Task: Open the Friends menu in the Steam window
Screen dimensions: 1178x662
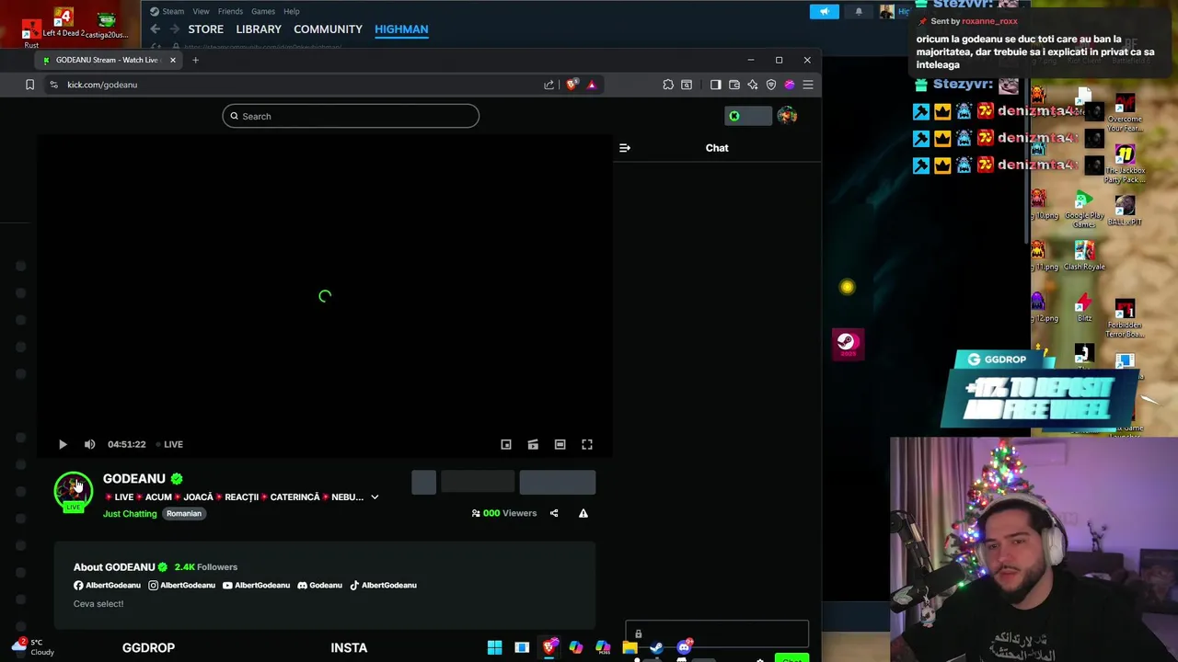Action: [230, 11]
